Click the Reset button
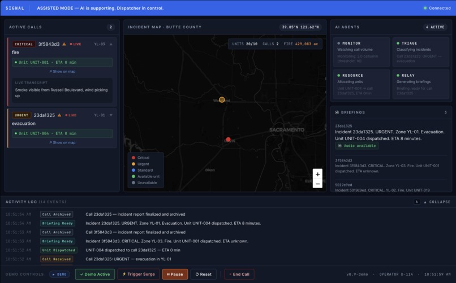The width and height of the screenshot is (456, 283). 204,275
